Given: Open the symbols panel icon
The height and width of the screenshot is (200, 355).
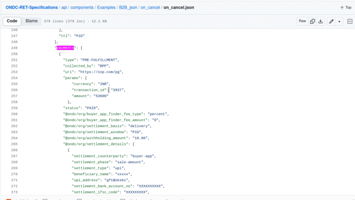Looking at the screenshot, I should [350, 21].
